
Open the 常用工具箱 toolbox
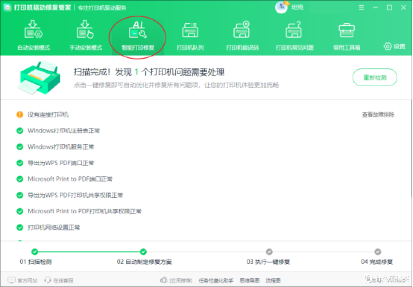[x=346, y=36]
